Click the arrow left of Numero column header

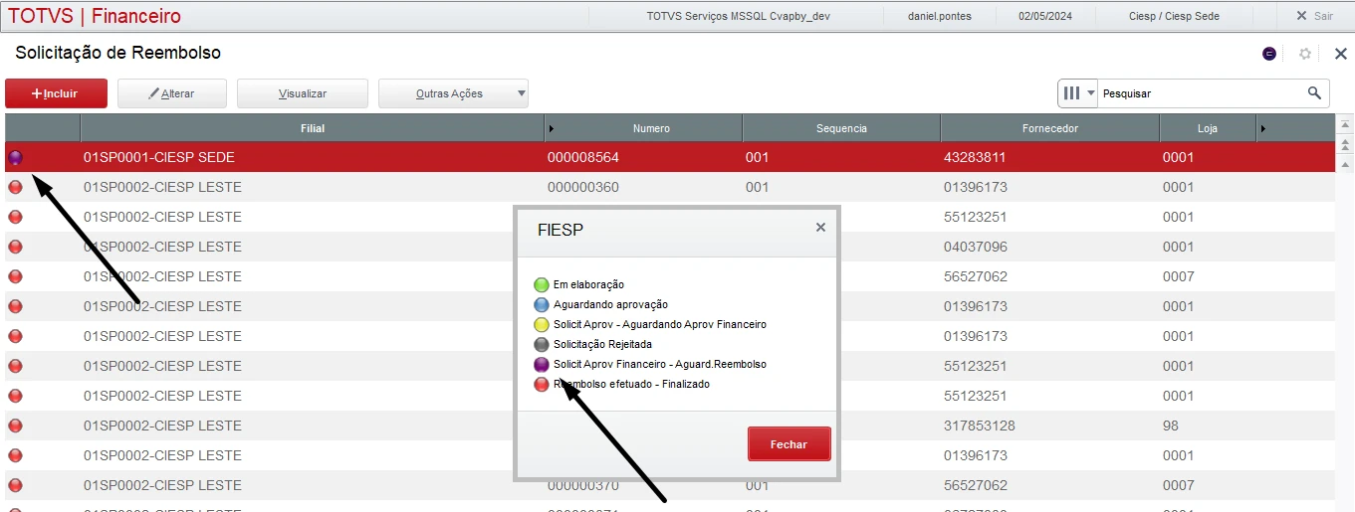point(552,128)
